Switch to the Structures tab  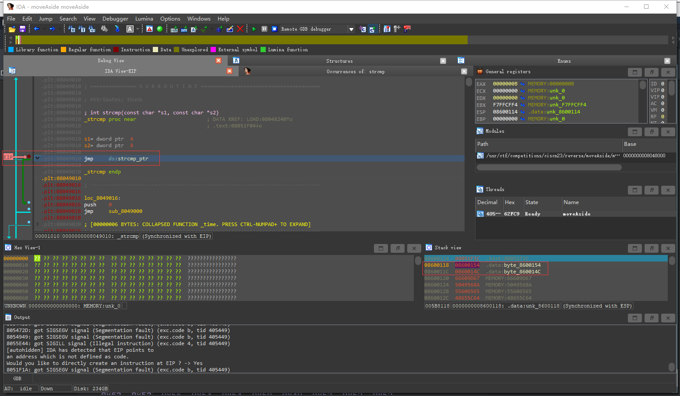[x=339, y=61]
